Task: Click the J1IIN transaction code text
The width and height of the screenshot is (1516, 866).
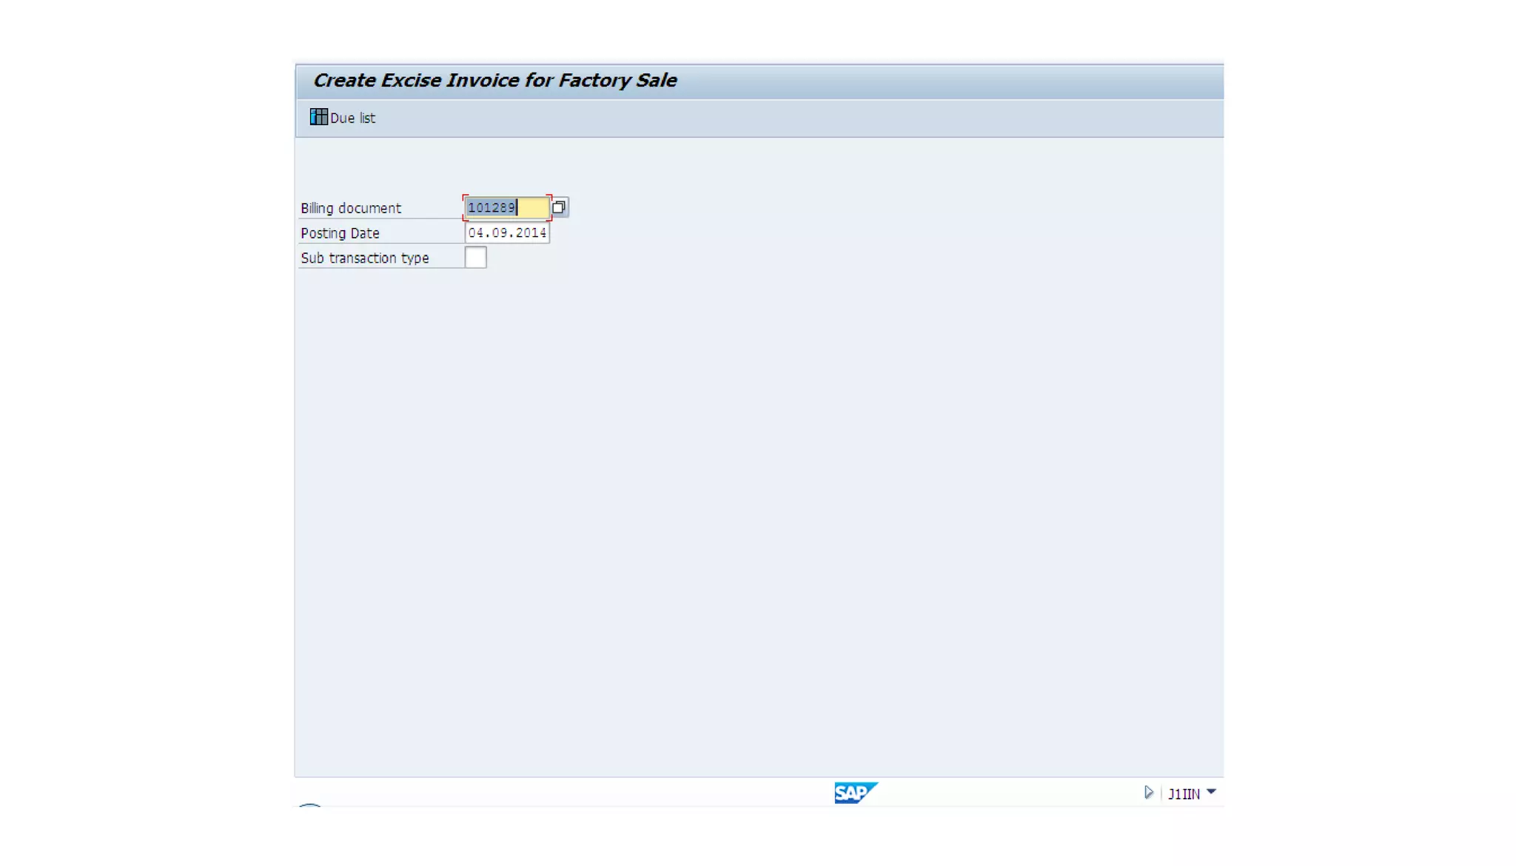Action: point(1184,794)
